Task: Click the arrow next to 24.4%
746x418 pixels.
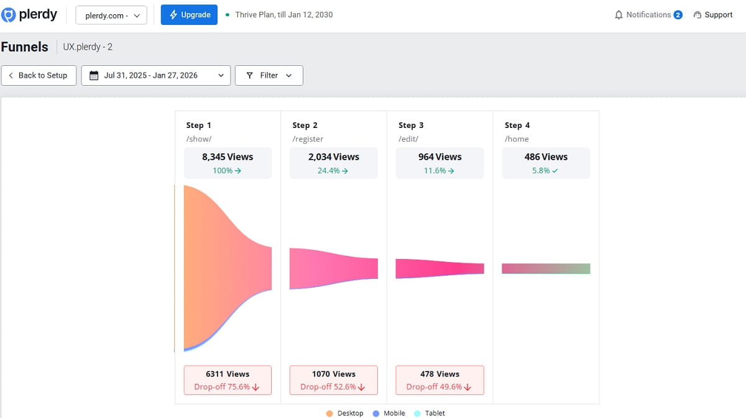Action: coord(346,170)
